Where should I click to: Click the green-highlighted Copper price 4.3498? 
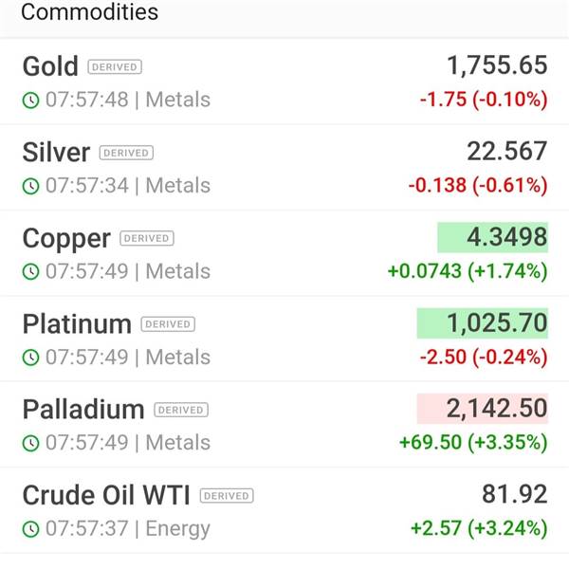click(493, 237)
